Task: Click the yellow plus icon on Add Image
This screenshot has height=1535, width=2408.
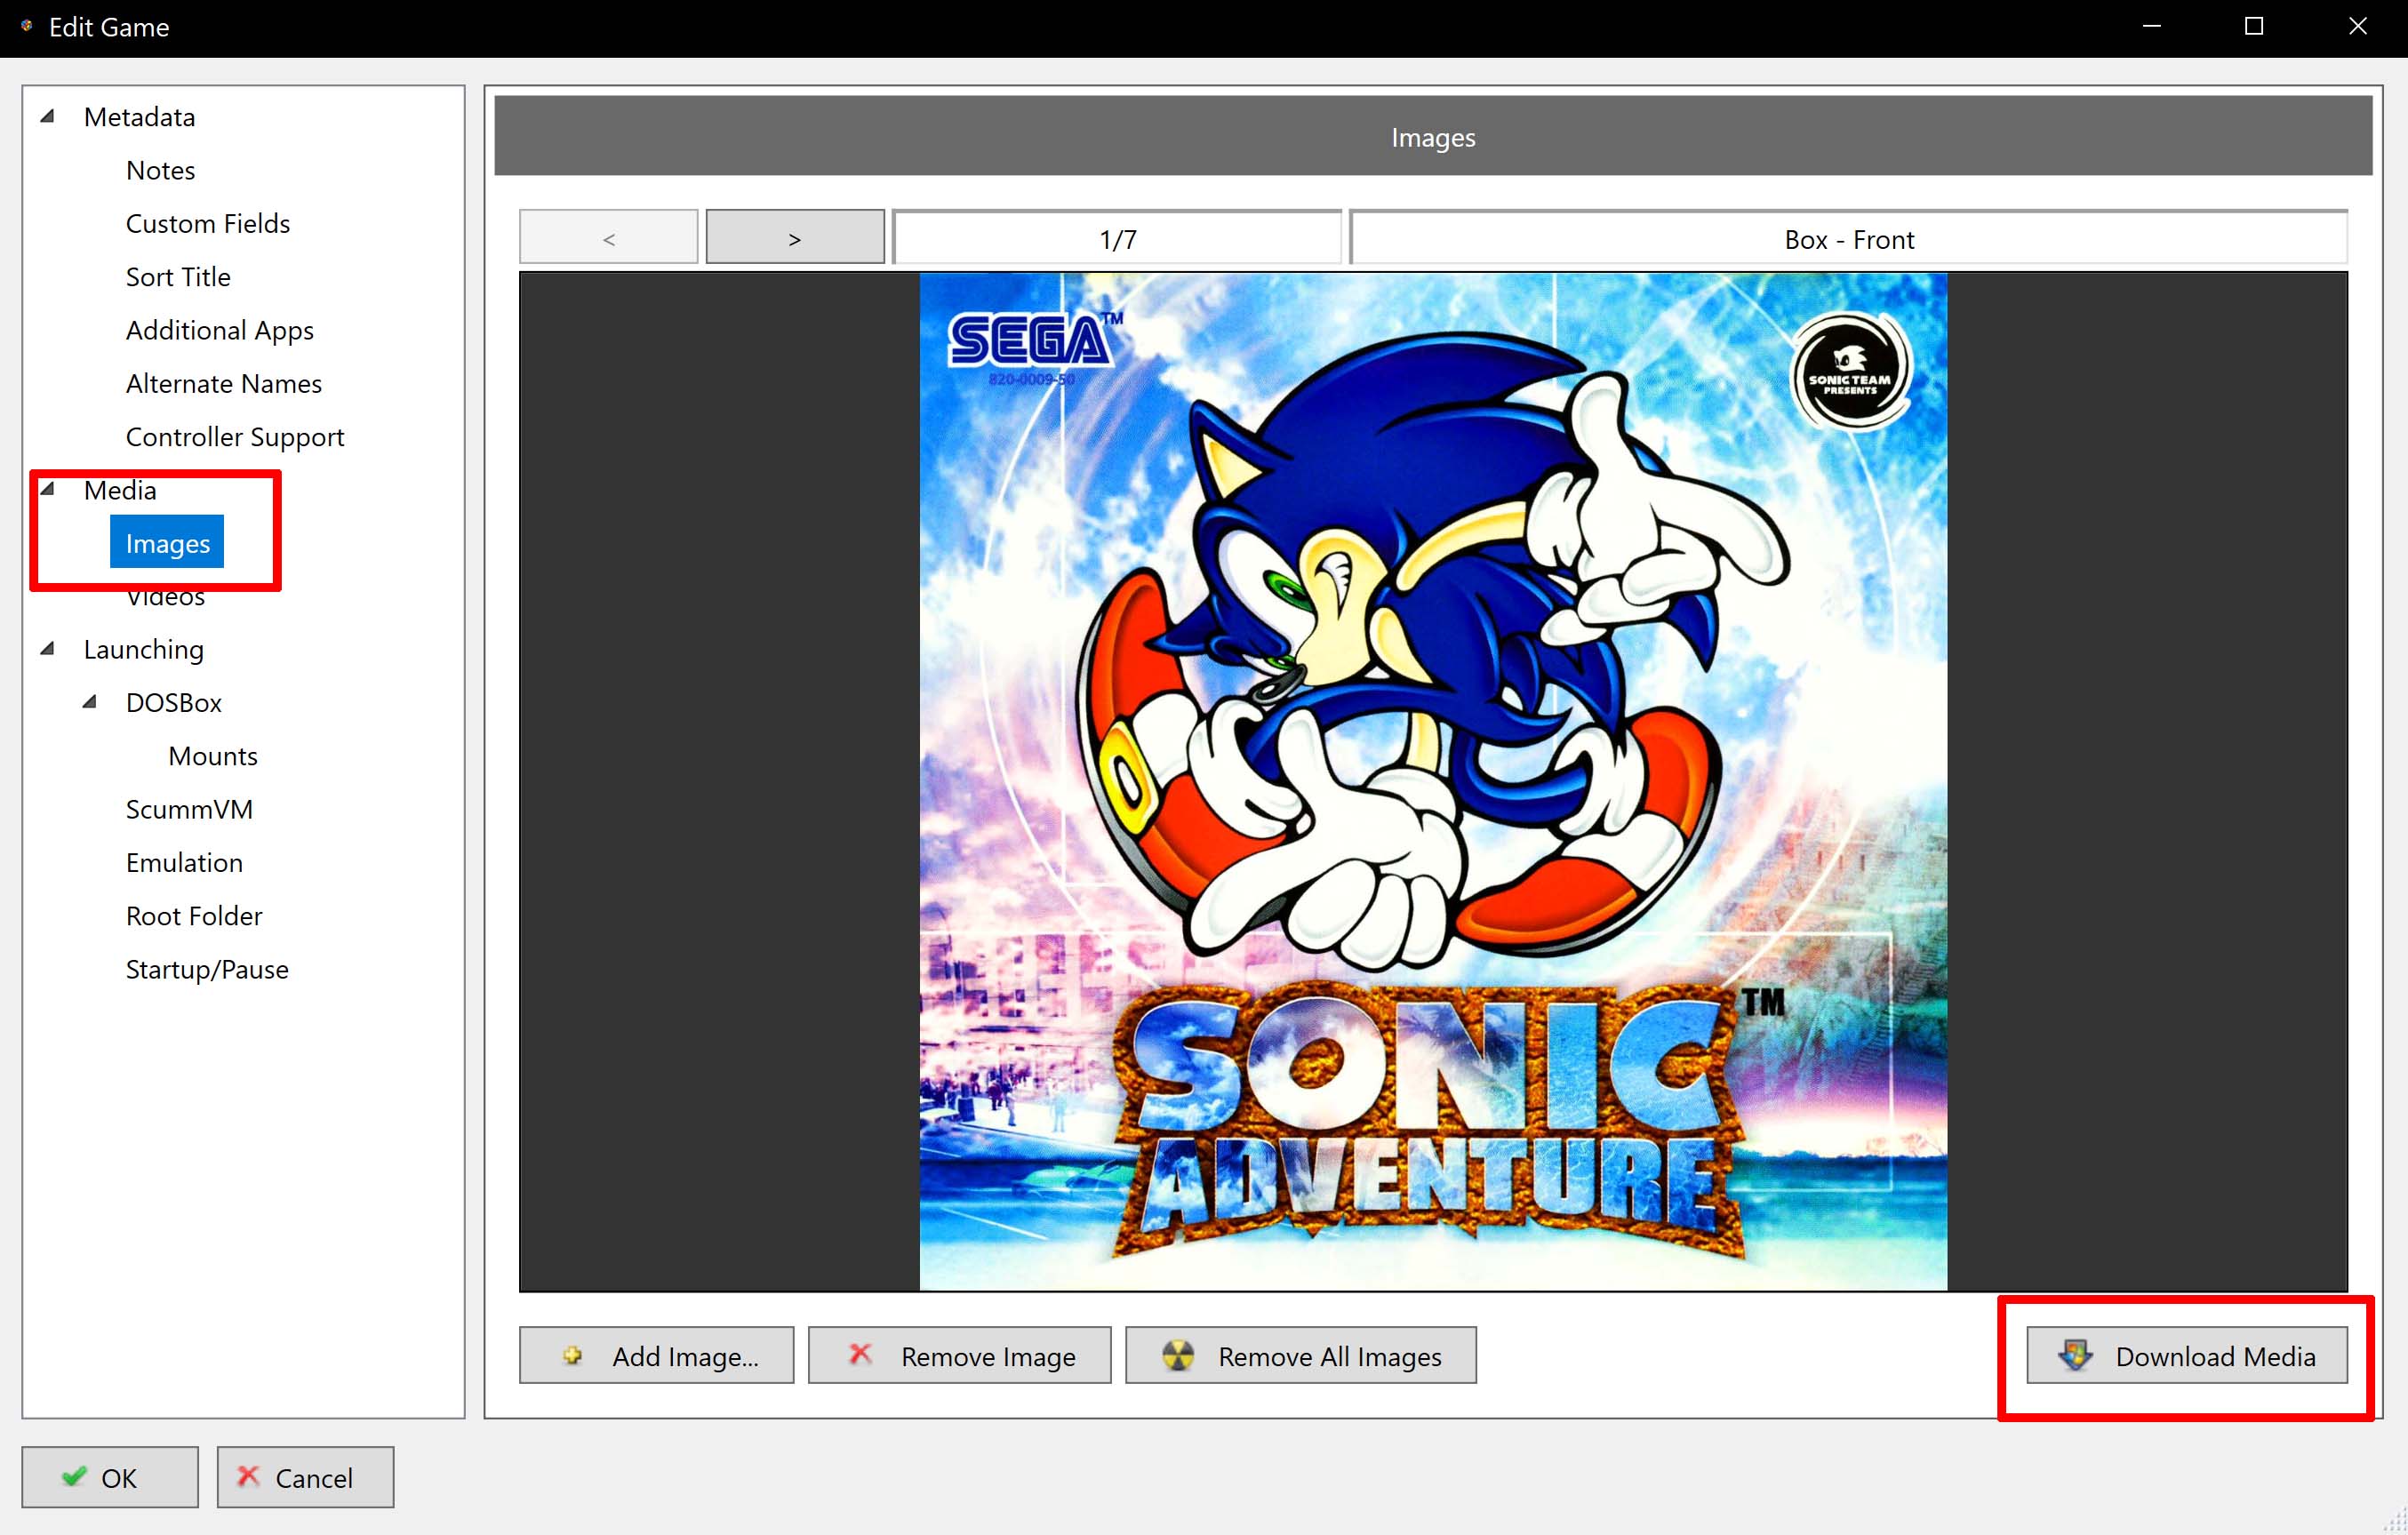Action: point(572,1355)
